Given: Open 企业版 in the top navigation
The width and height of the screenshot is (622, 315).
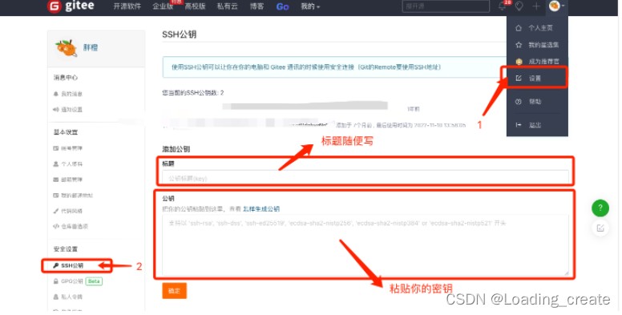Looking at the screenshot, I should tap(163, 6).
